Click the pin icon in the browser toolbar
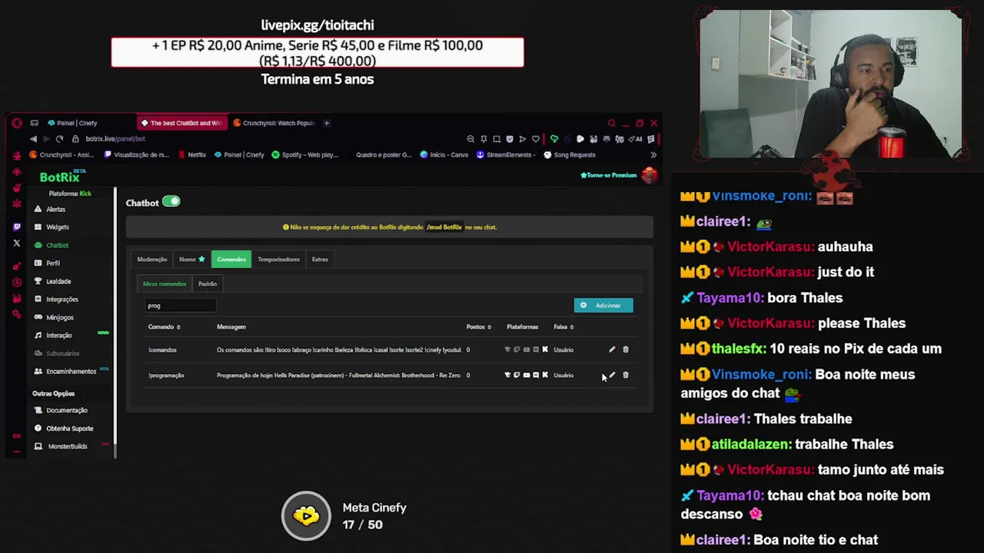The width and height of the screenshot is (984, 553). 484,139
